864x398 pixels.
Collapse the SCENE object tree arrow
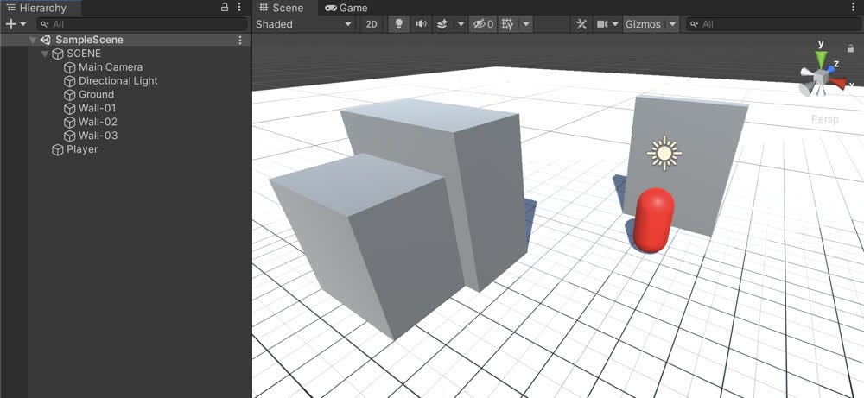[45, 54]
